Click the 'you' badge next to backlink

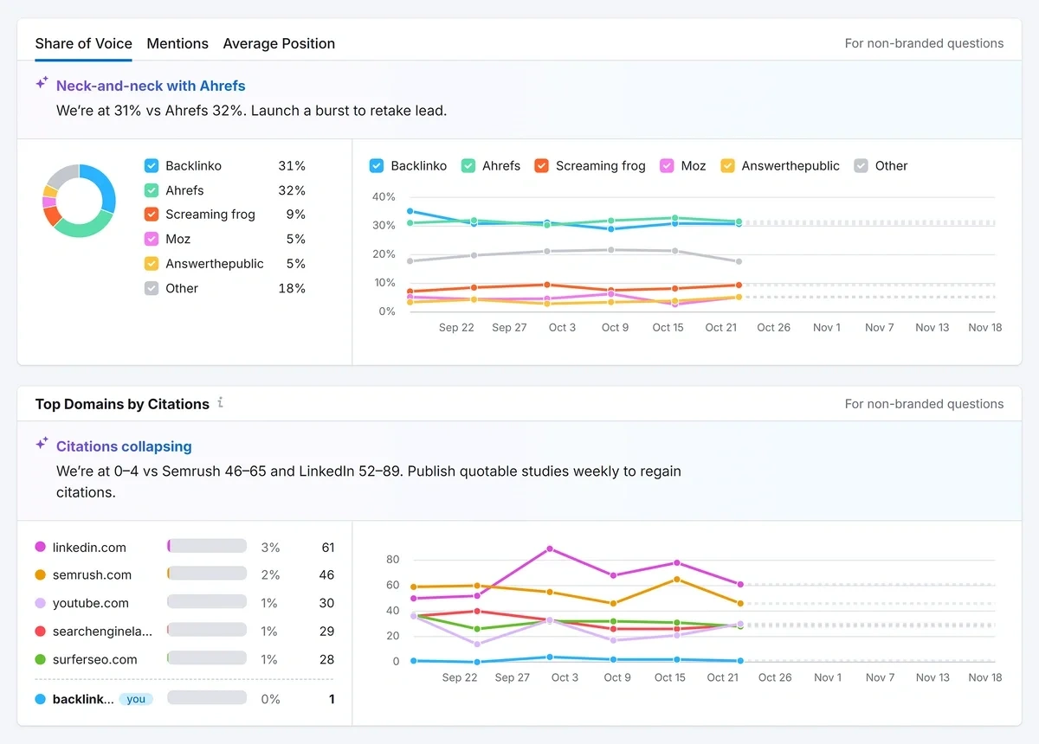(x=136, y=698)
